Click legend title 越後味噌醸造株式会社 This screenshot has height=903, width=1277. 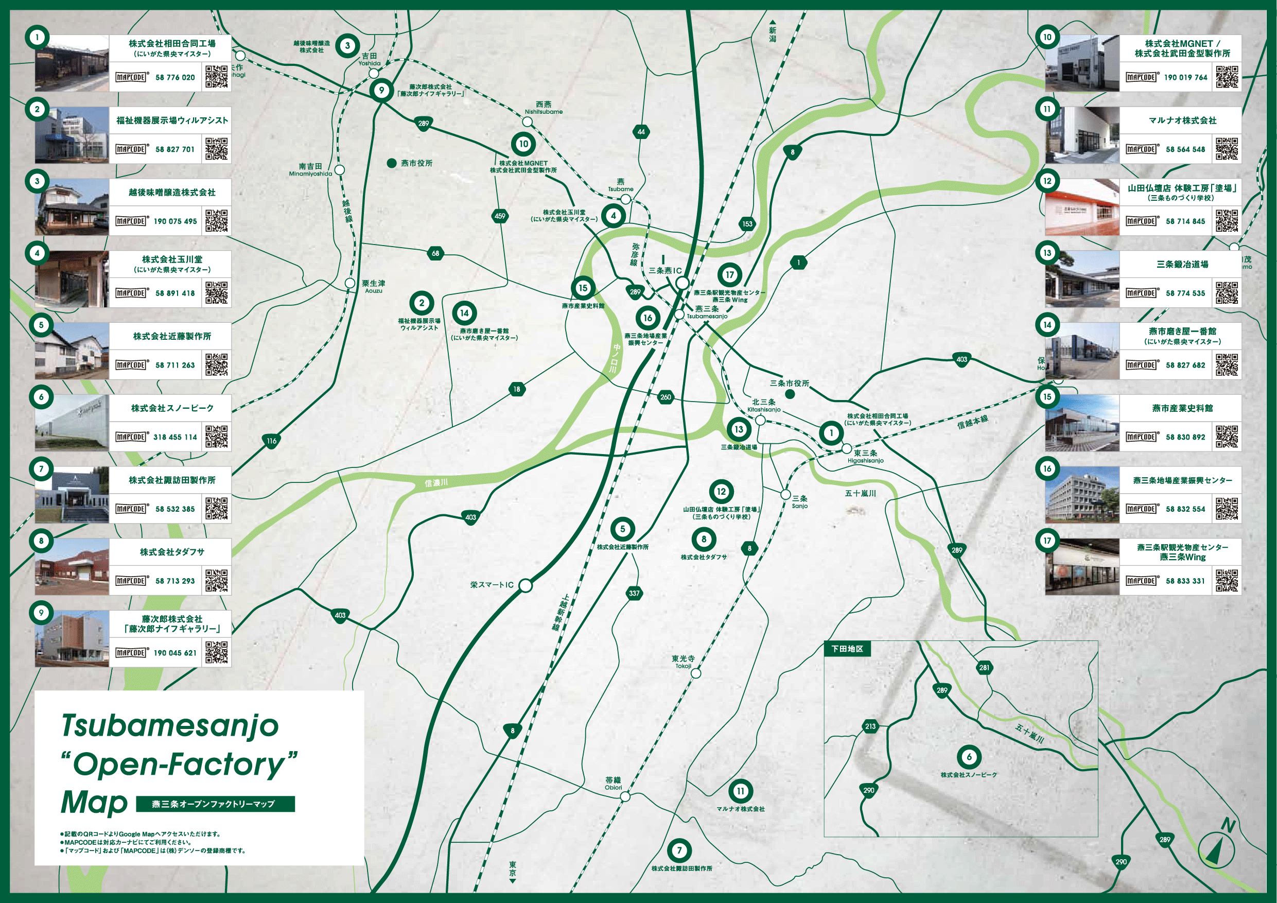coord(172,193)
